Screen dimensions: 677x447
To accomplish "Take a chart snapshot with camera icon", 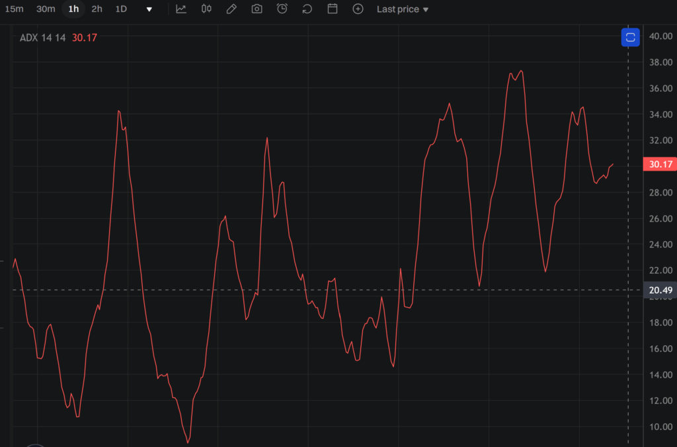I will point(257,9).
